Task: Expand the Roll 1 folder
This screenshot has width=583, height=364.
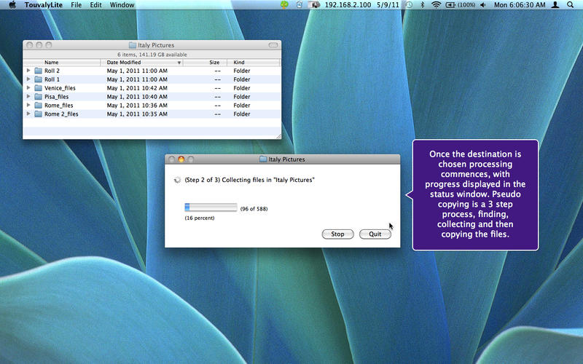Action: coord(28,79)
